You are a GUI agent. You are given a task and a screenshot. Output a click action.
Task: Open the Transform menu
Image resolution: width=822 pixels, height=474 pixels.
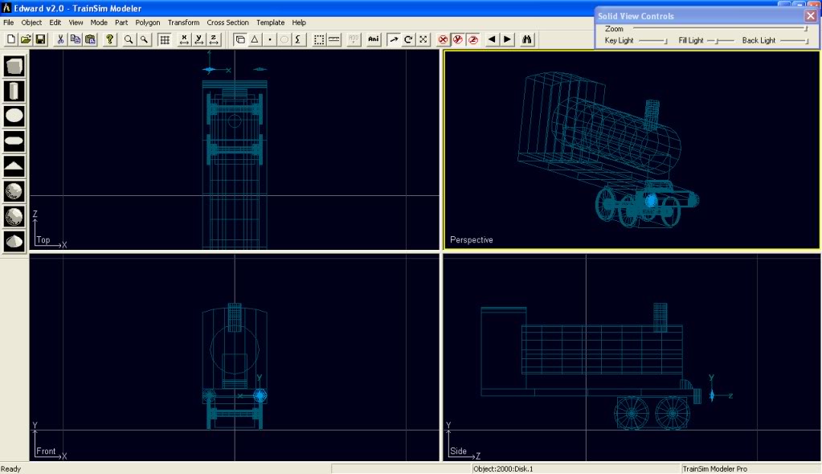click(183, 22)
